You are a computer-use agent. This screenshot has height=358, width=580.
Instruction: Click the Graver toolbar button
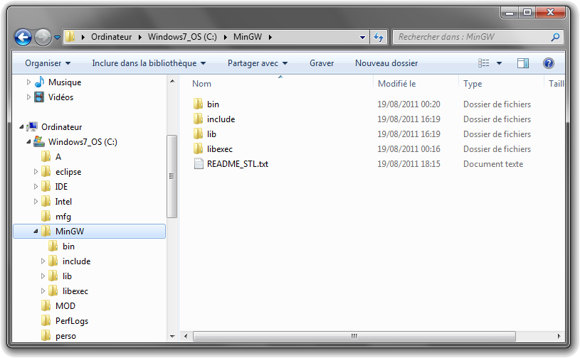click(322, 63)
